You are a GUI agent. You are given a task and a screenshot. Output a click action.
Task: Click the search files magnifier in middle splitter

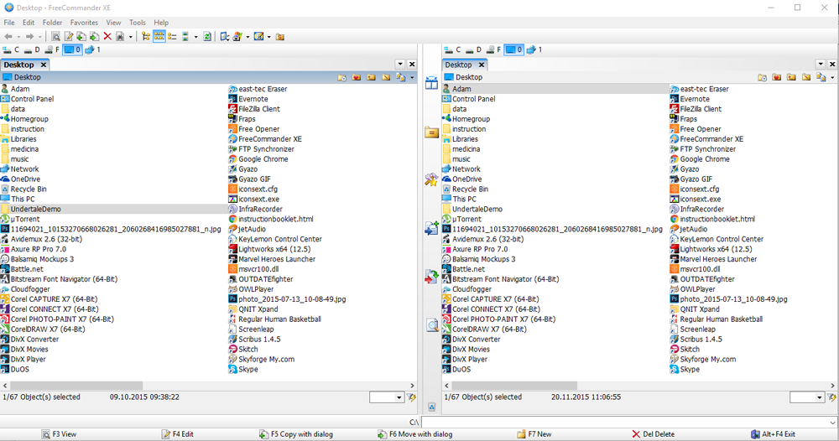[432, 325]
